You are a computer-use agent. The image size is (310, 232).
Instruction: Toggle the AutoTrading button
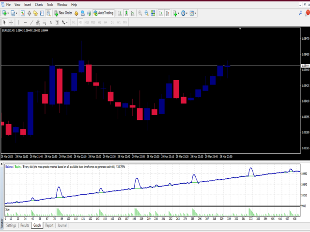104,13
